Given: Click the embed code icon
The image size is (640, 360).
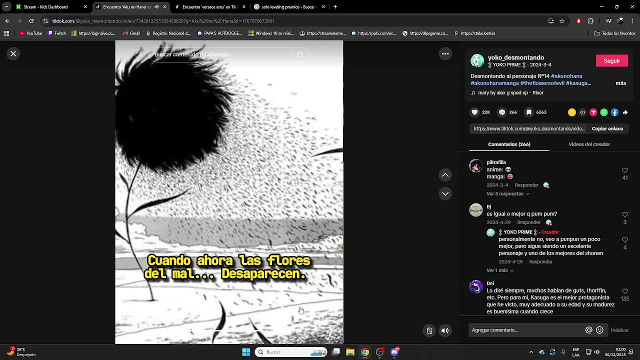Looking at the screenshot, I should click(582, 112).
